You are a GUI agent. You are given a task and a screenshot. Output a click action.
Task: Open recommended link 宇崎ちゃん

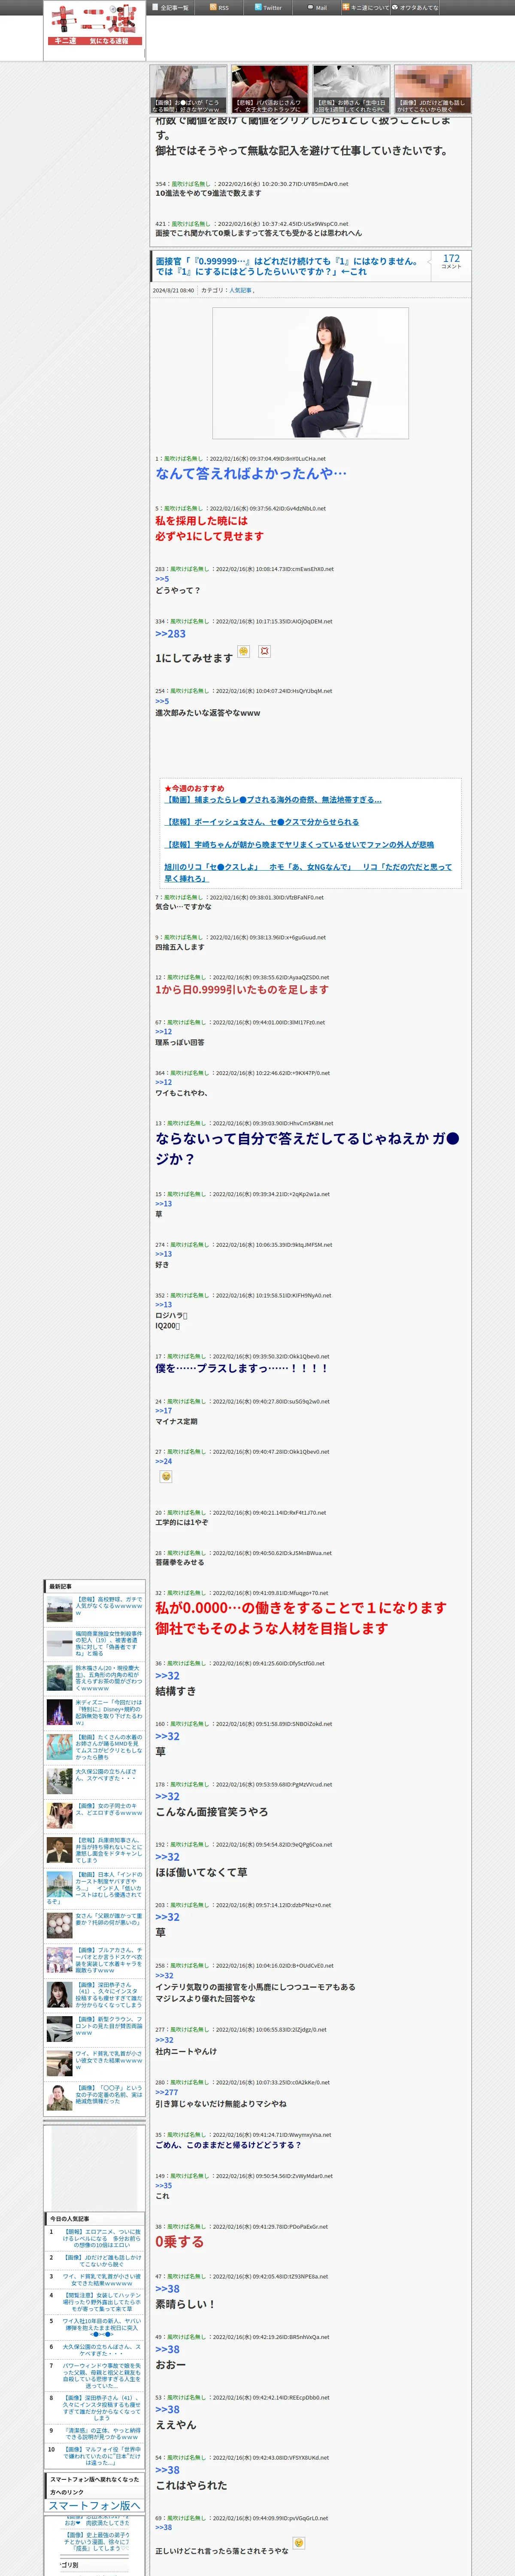[x=300, y=845]
